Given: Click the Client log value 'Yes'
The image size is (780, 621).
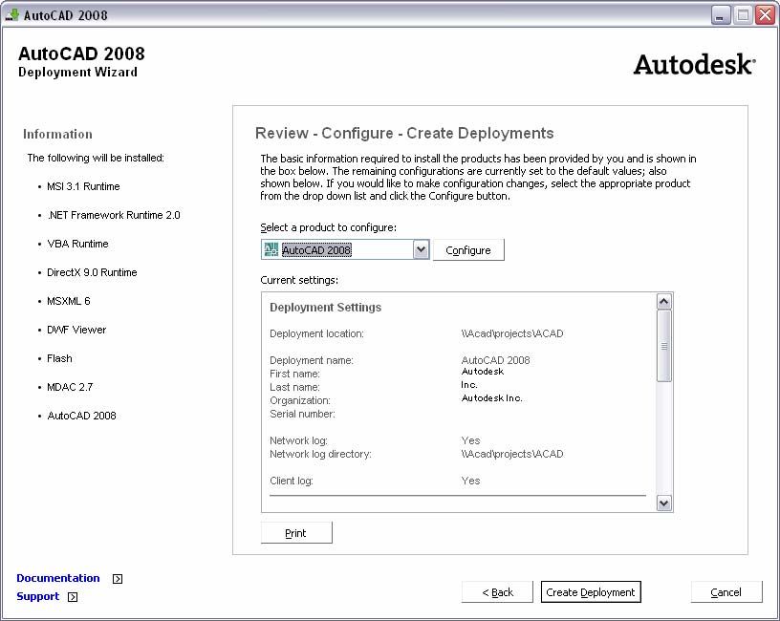Looking at the screenshot, I should pos(470,481).
